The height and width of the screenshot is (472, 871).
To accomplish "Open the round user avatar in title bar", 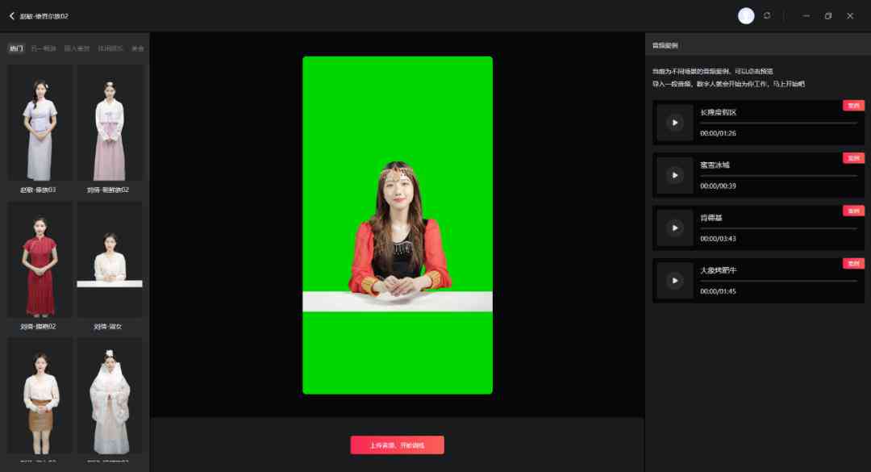I will click(x=745, y=16).
